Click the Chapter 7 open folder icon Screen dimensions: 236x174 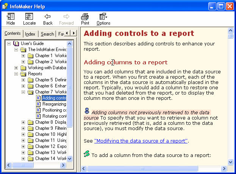point(30,92)
